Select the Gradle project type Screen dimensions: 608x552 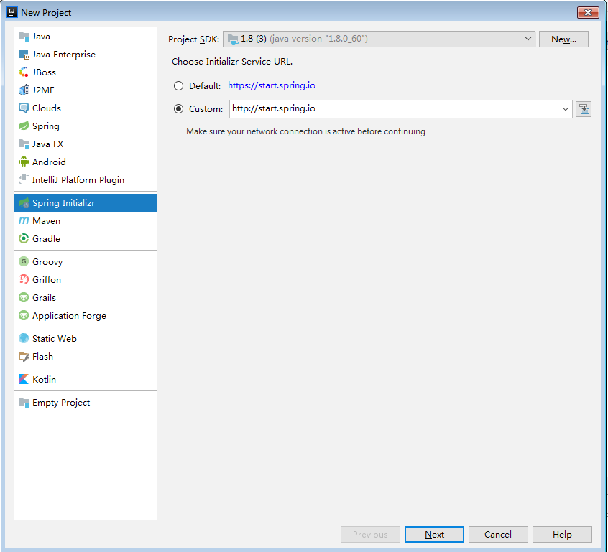click(86, 238)
